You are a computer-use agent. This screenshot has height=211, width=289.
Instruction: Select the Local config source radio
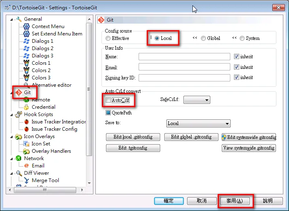(x=157, y=38)
